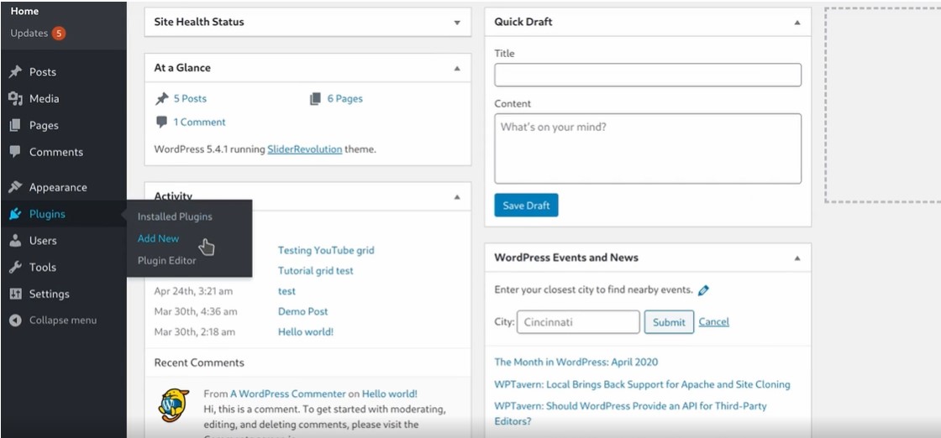Open Hello world! in the Activity list
The height and width of the screenshot is (438, 941).
pyautogui.click(x=306, y=332)
